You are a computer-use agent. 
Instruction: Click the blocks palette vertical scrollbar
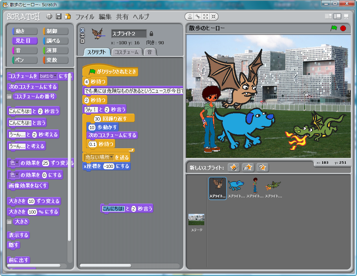click(69, 157)
